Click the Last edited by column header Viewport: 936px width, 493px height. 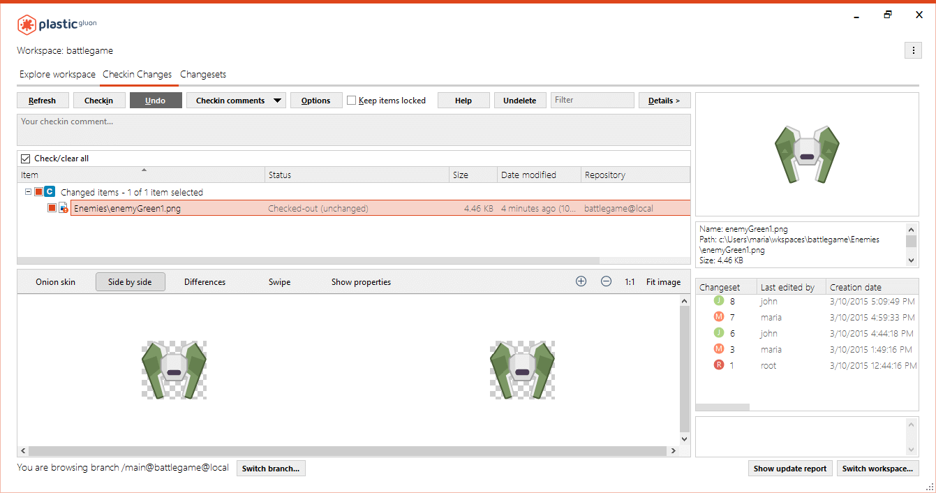tap(792, 287)
